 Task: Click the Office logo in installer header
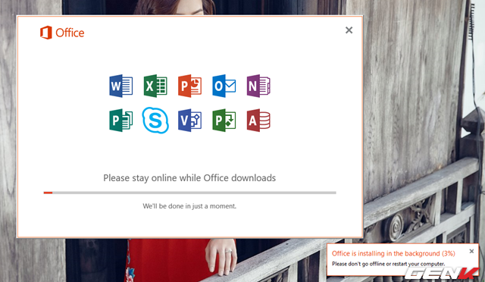pyautogui.click(x=62, y=33)
